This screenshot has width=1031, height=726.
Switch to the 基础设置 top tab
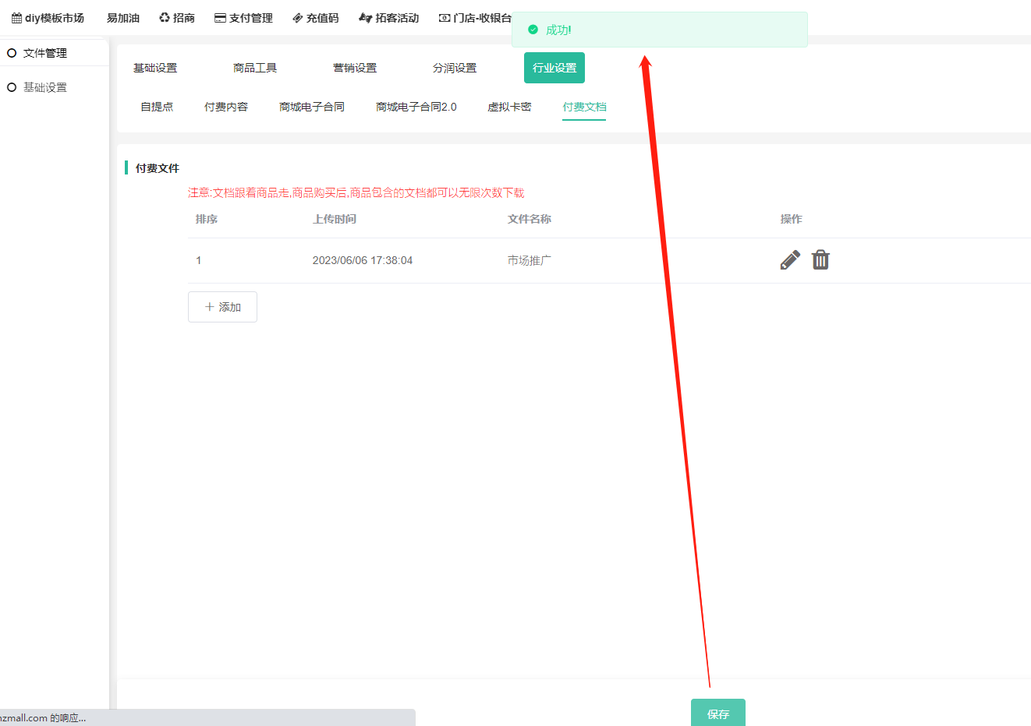[155, 68]
